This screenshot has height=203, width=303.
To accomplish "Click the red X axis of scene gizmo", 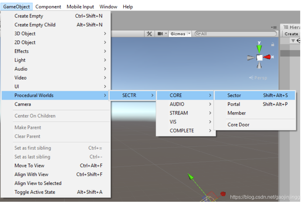I will [x=268, y=57].
